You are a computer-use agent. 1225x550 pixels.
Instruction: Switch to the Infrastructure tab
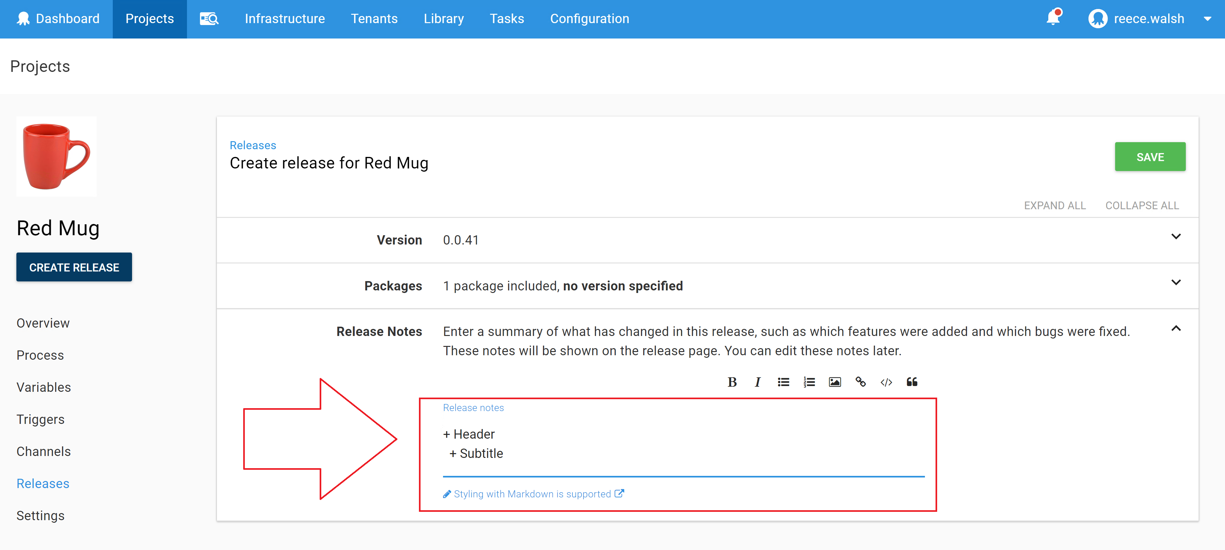pos(284,19)
